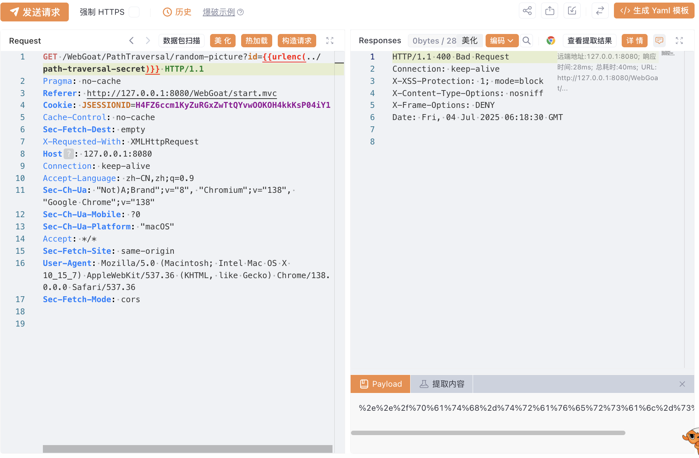Image resolution: width=699 pixels, height=458 pixels.
Task: Click 生成 Yaml 模板 button
Action: pyautogui.click(x=654, y=10)
